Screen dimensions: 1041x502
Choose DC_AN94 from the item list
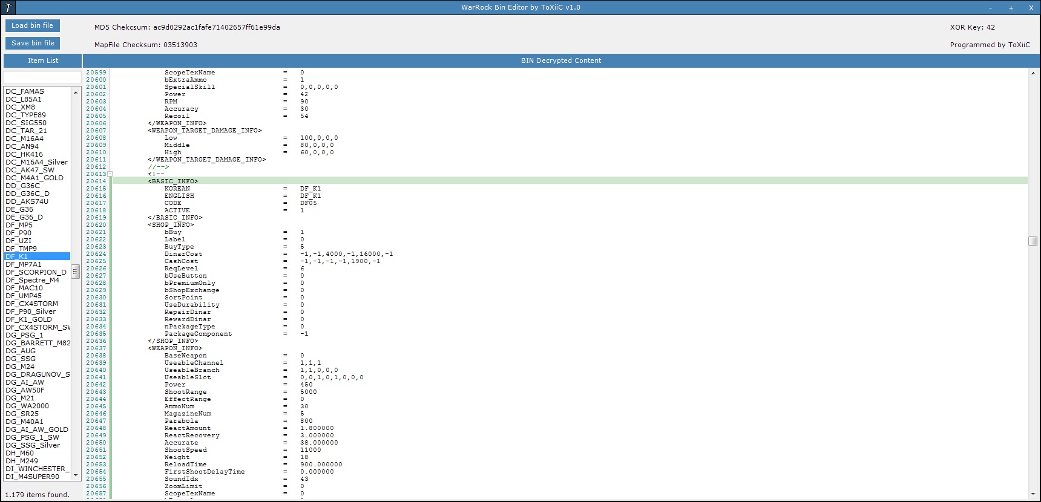pyautogui.click(x=22, y=146)
